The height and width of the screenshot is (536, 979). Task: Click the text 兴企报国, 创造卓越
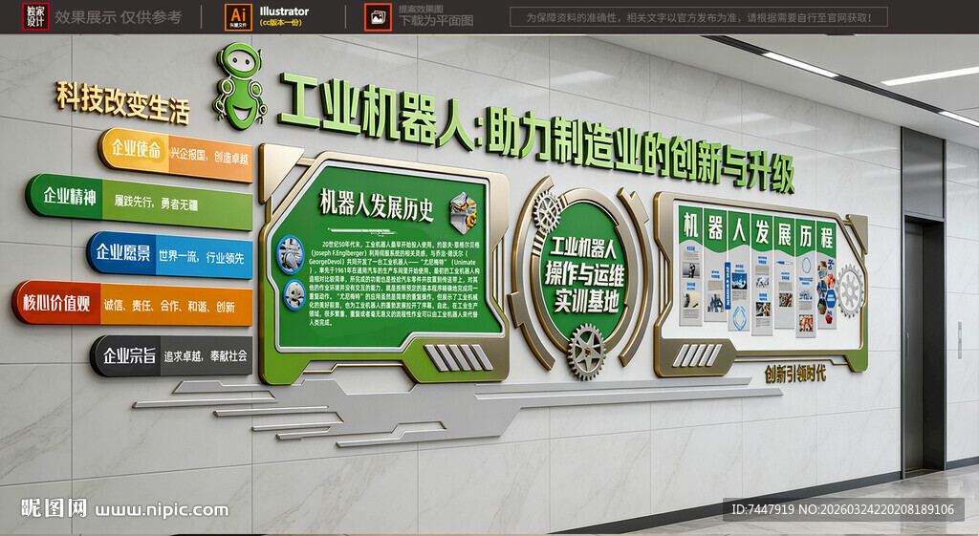[x=209, y=156]
